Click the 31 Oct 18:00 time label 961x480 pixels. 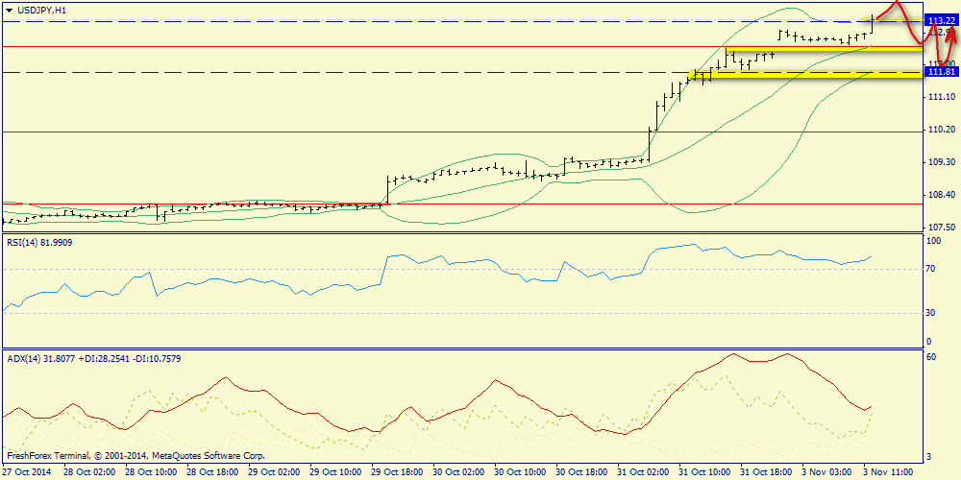tap(765, 472)
